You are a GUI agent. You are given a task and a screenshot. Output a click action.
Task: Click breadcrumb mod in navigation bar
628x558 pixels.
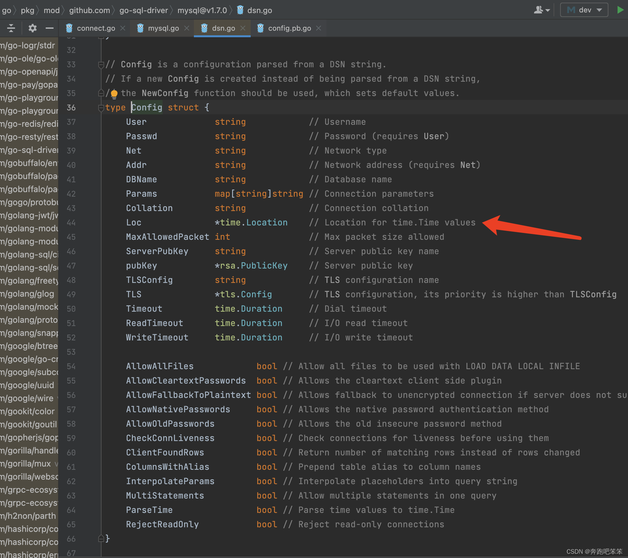52,10
